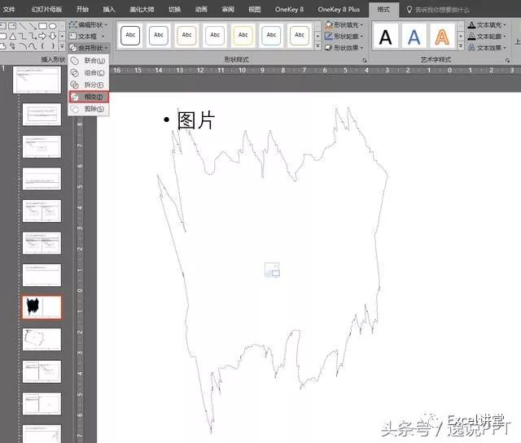Expand the shape styles gallery
The height and width of the screenshot is (443, 521).
[x=318, y=46]
